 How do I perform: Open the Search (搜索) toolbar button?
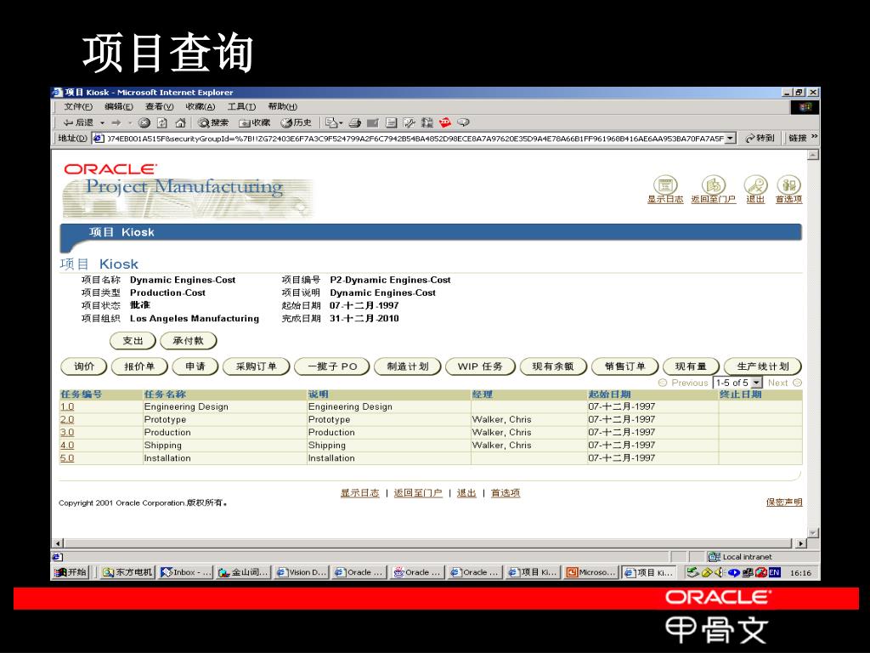pos(213,122)
